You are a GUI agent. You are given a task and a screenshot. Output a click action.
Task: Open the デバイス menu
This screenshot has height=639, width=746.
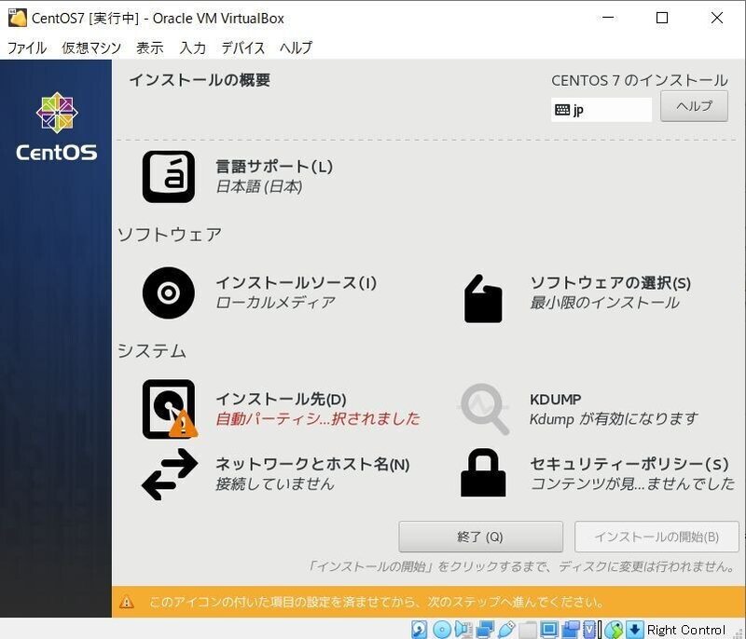tap(243, 48)
